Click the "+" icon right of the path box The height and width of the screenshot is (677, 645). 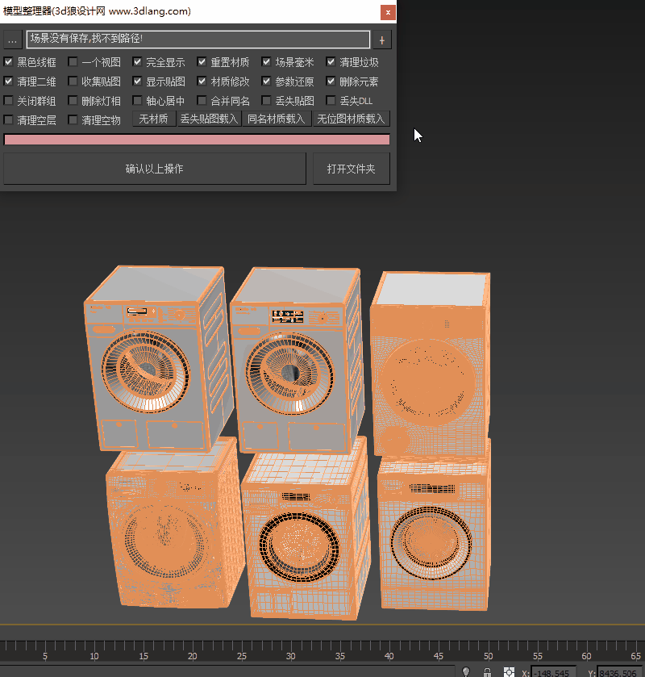tap(382, 39)
